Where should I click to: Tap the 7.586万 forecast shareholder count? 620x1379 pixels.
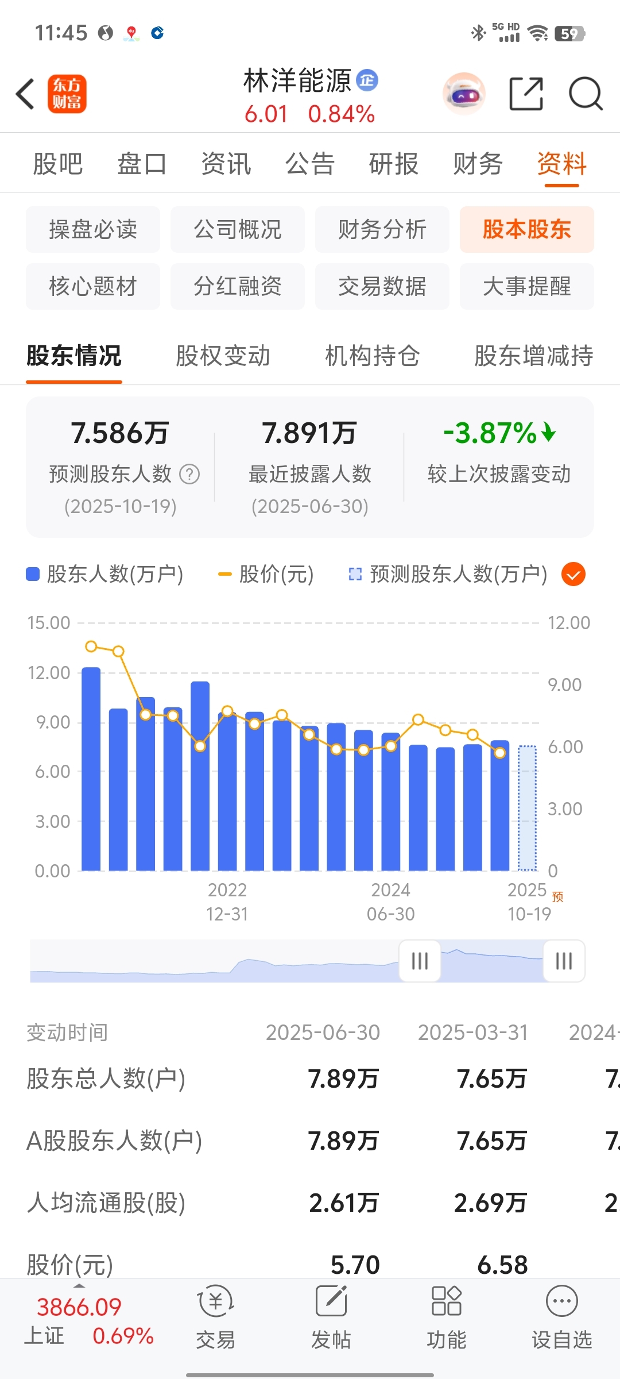click(x=120, y=433)
